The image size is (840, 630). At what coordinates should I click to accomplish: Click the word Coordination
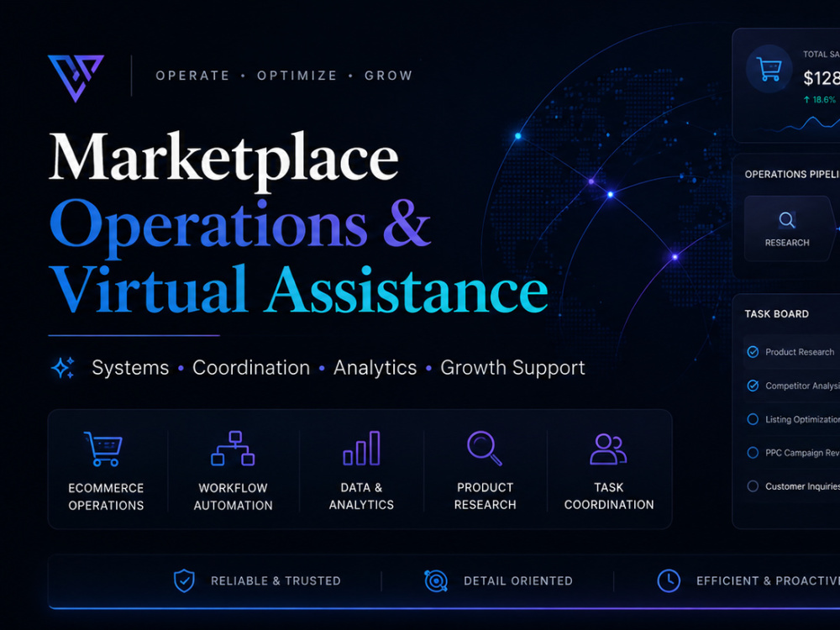tap(251, 368)
